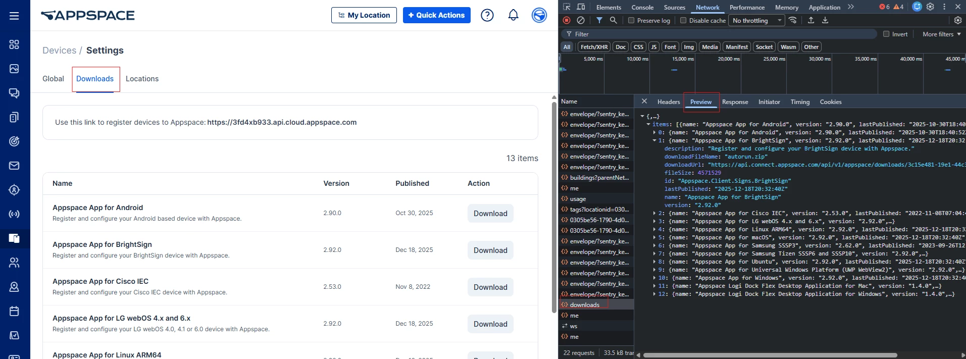
Task: Open the notifications bell icon
Action: click(x=514, y=15)
